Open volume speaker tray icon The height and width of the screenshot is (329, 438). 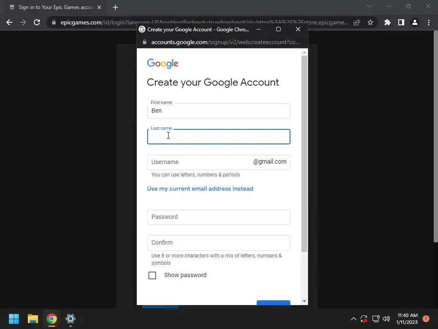pos(386,319)
